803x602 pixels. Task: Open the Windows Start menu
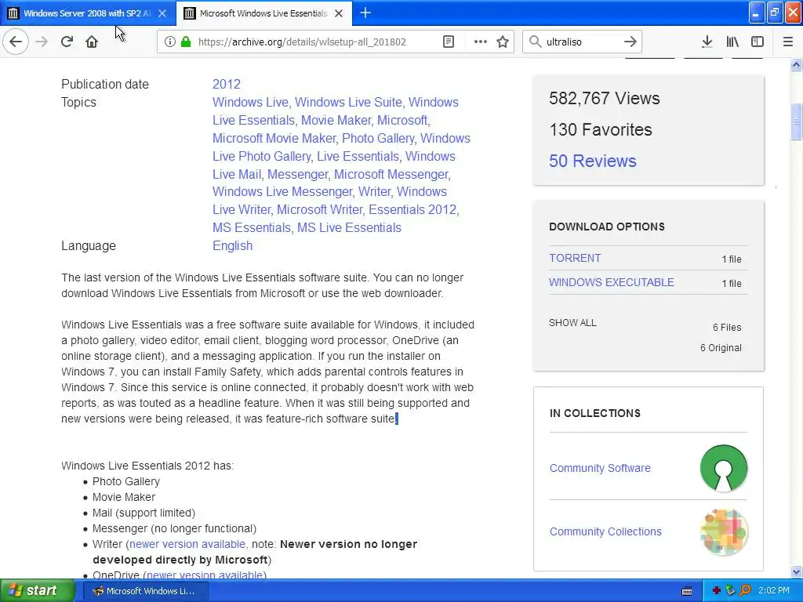(37, 590)
